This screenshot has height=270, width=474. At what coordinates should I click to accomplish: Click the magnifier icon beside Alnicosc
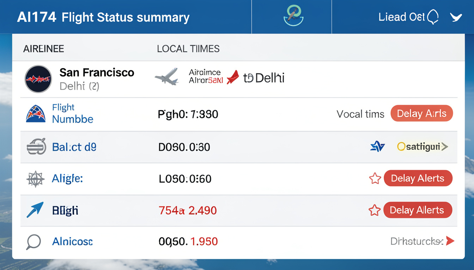click(x=34, y=242)
